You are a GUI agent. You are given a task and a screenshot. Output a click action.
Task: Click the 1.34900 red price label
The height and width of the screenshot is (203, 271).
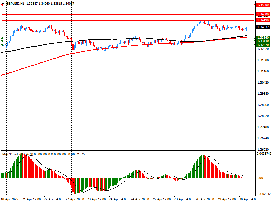point(263,15)
